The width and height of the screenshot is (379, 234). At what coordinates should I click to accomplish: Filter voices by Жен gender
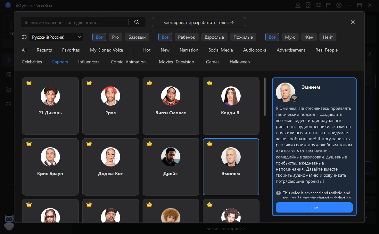click(x=309, y=37)
